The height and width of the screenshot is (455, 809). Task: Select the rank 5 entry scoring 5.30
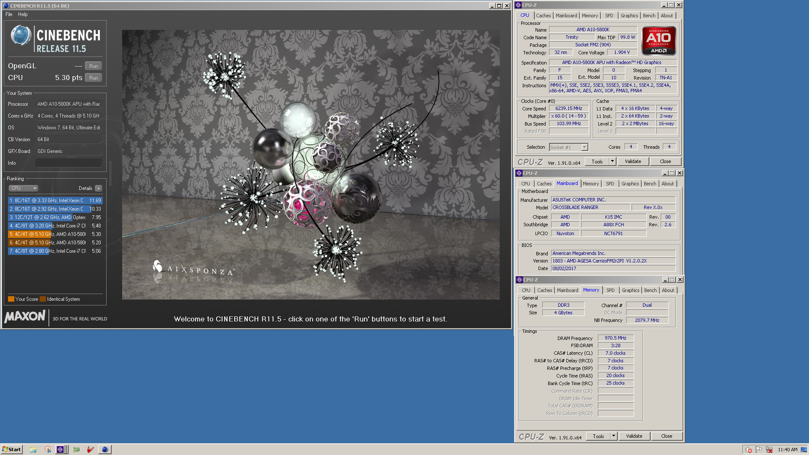[x=55, y=234]
